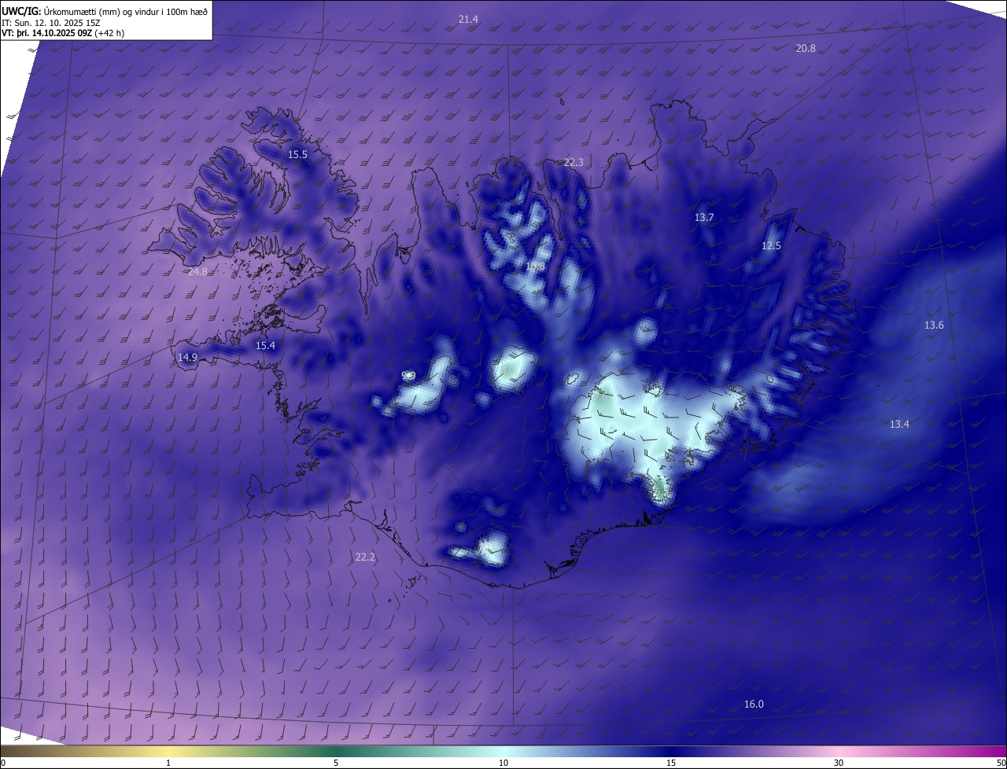This screenshot has height=769, width=1007.
Task: Click the 0 tick on the color scale
Action: pyautogui.click(x=2, y=763)
